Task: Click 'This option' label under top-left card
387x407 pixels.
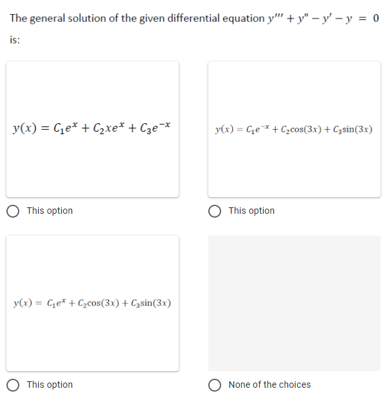Action: tap(50, 211)
